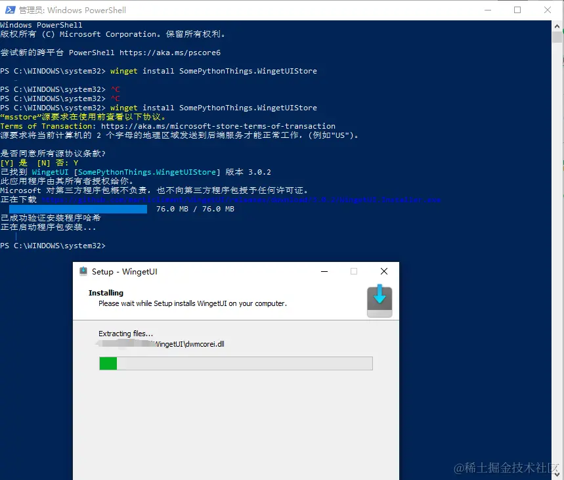564x480 pixels.
Task: Click the disabled maximize button of Setup dialog
Action: (x=354, y=271)
